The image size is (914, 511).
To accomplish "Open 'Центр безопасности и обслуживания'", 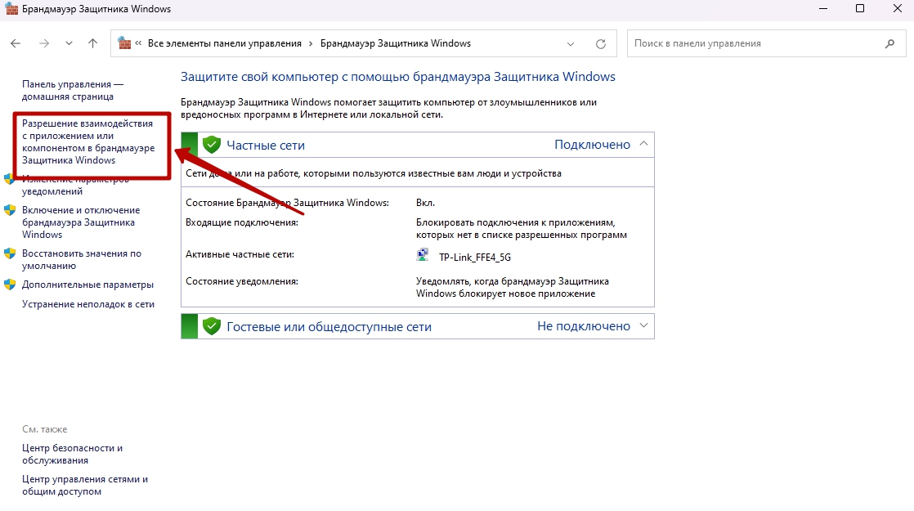I will pyautogui.click(x=72, y=454).
